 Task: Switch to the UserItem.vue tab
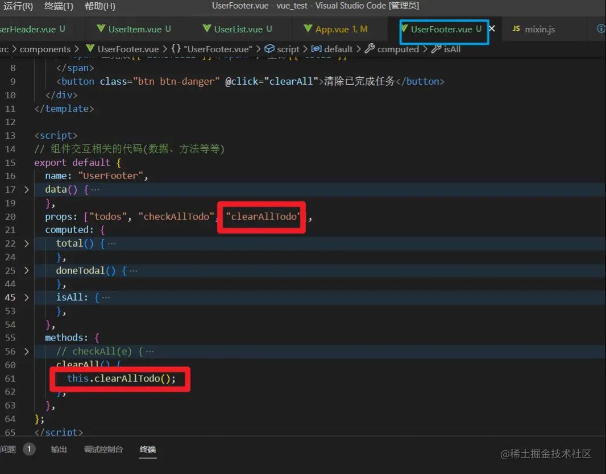[x=134, y=29]
